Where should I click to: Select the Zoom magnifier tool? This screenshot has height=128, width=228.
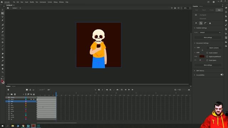(x=2, y=72)
